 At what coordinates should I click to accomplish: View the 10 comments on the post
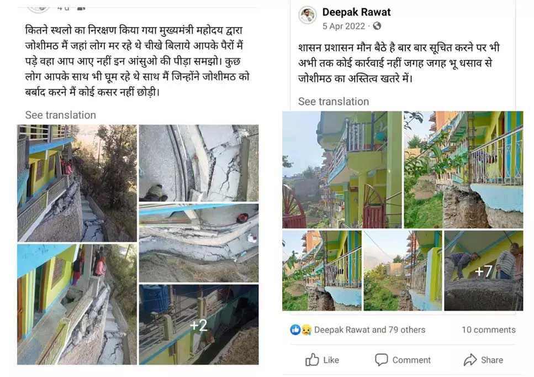(x=488, y=329)
